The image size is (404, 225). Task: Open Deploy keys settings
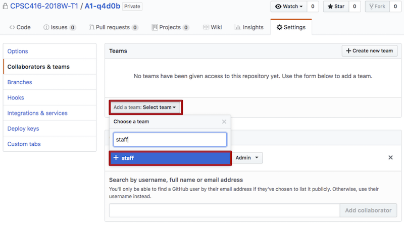tap(49, 129)
